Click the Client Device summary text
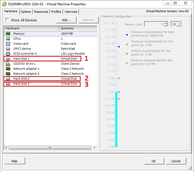 (x=70, y=64)
